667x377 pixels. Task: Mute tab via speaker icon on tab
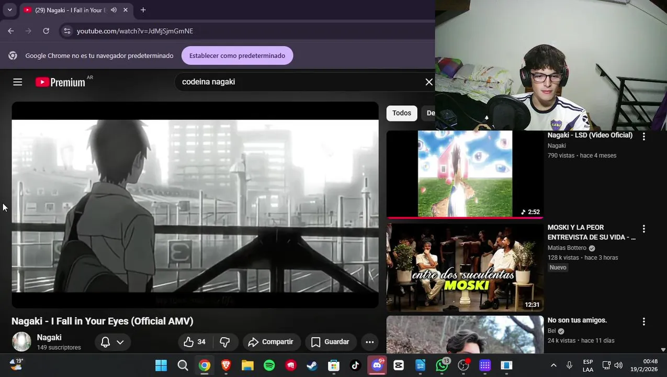pos(114,10)
